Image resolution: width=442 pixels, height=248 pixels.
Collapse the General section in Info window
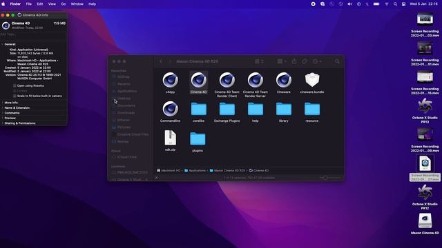pyautogui.click(x=3, y=44)
